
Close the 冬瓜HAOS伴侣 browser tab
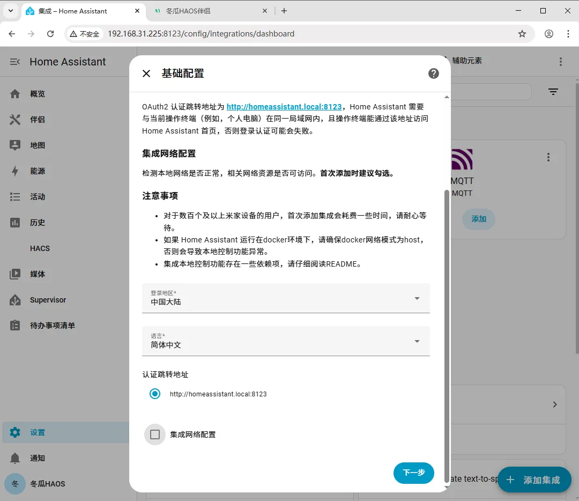pos(264,11)
